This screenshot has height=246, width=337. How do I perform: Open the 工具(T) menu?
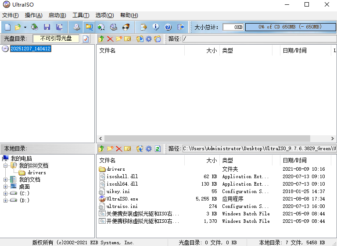coord(80,15)
